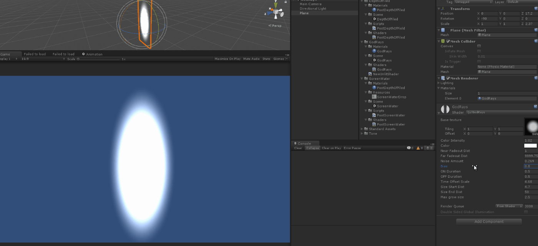Open the 16:9 aspect ratio dropdown

(x=43, y=59)
